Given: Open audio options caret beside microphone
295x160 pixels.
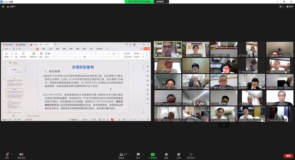Looking at the screenshot, I should pos(12,154).
